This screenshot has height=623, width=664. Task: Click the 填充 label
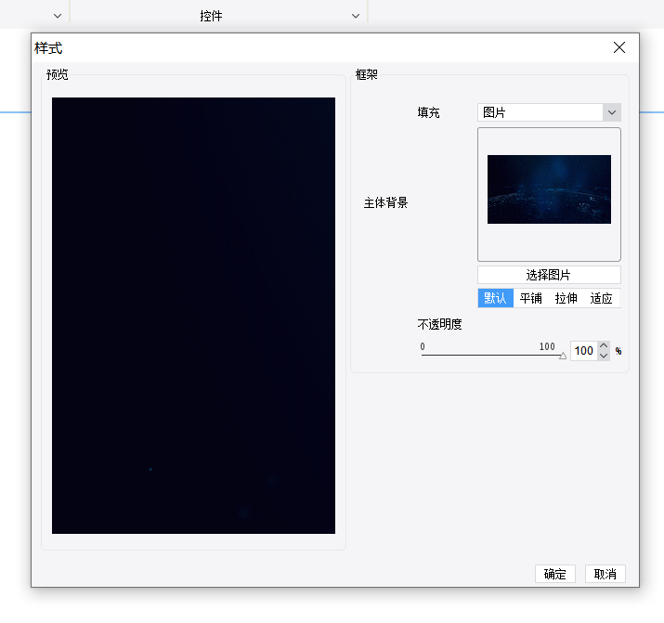coord(428,112)
